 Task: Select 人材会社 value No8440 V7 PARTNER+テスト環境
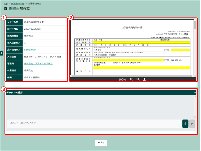42,57
